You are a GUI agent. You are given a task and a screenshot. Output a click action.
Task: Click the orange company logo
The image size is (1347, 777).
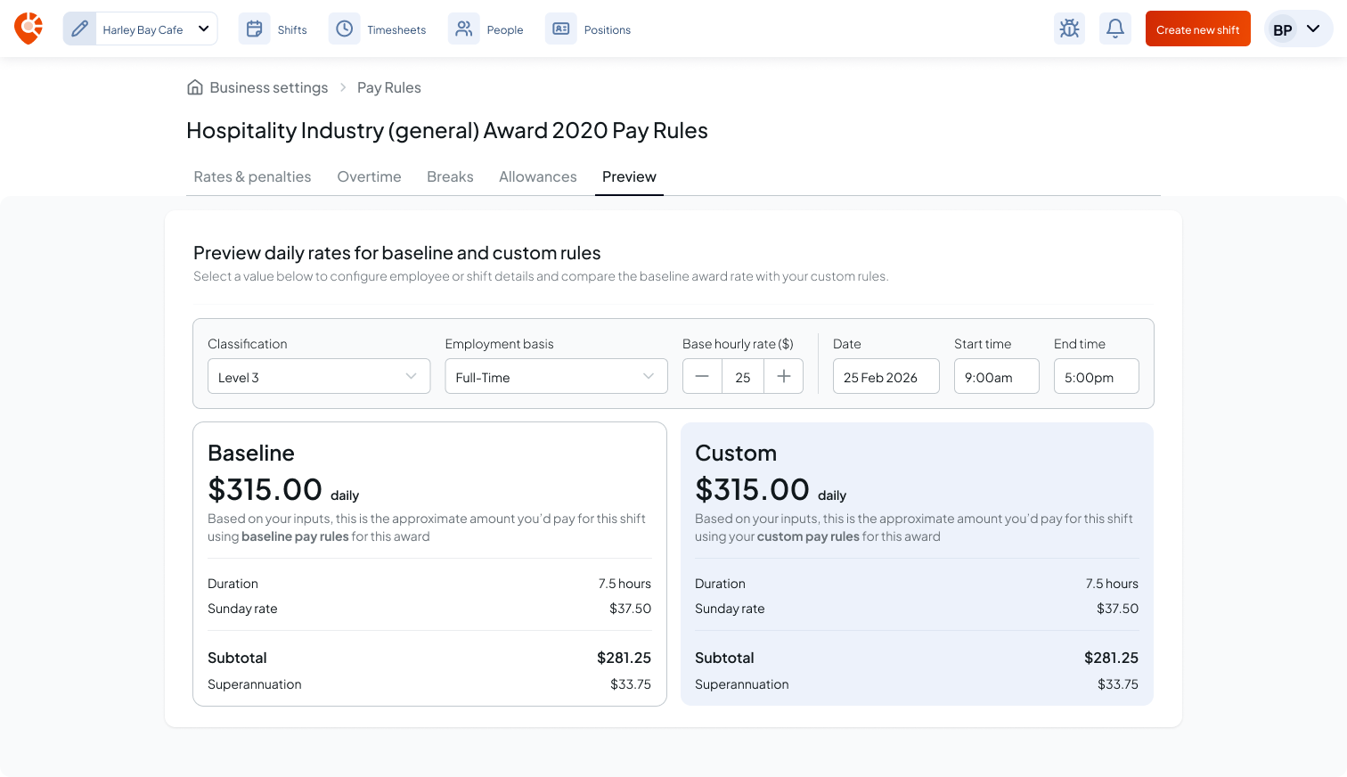28,28
